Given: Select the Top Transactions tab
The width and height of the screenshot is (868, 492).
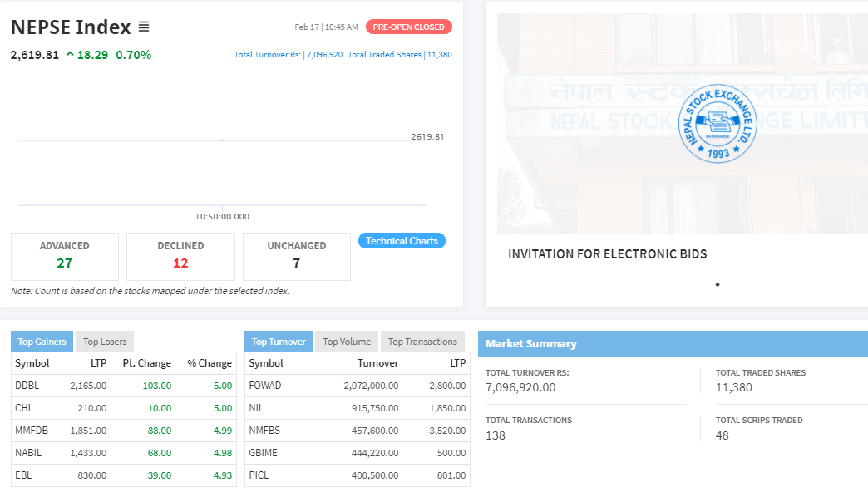Looking at the screenshot, I should (422, 342).
